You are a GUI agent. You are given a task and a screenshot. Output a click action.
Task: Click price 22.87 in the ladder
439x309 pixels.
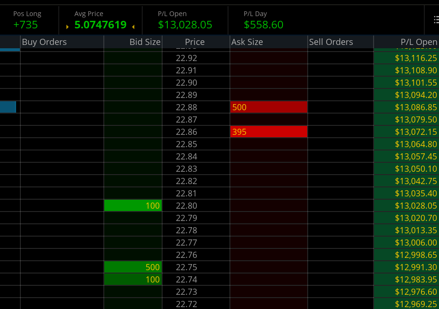click(186, 120)
